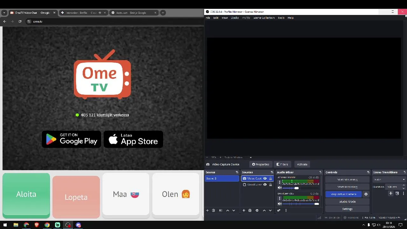This screenshot has width=407, height=229.
Task: Click Start Recording in OBS Controls
Action: 347,187
